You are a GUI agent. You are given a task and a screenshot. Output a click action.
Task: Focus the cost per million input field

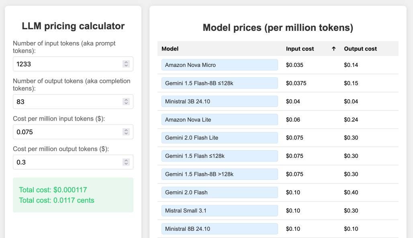point(73,132)
